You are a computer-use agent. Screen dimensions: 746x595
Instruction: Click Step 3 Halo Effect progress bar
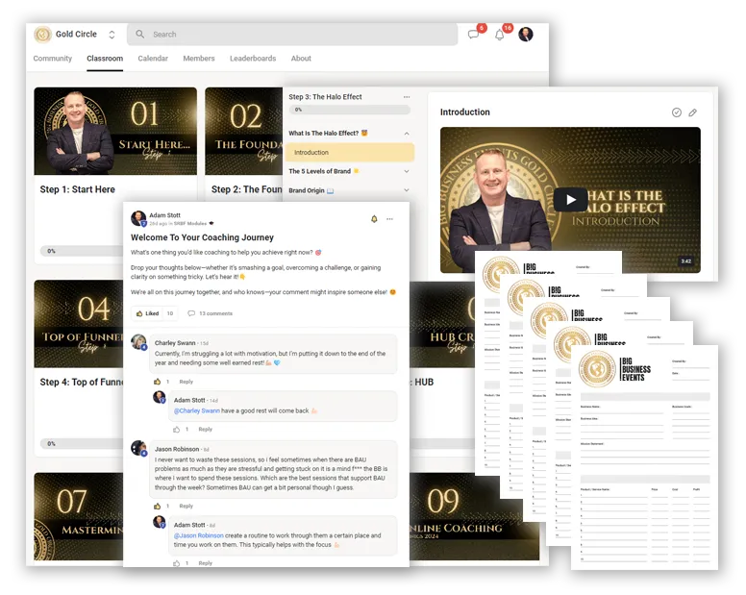click(x=350, y=110)
